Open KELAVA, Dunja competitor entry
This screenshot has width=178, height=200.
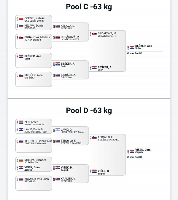click(34, 27)
